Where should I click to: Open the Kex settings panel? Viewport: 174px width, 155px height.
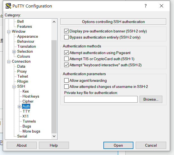click(26, 91)
